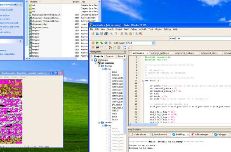Select oh_mummy.cbp in Explorer file list
The image size is (231, 152).
39,24
